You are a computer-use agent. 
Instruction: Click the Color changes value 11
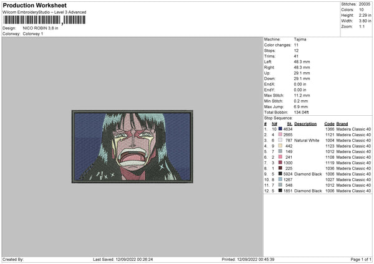tap(296, 45)
